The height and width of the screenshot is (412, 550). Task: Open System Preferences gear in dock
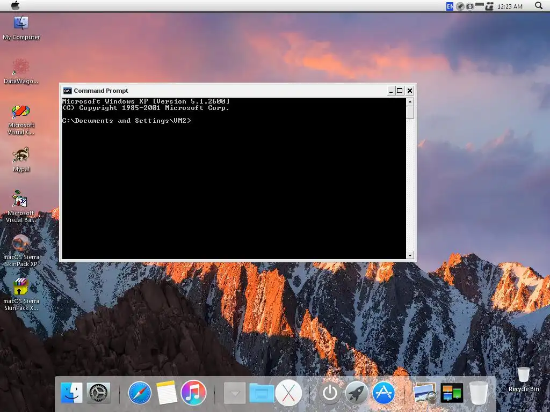point(98,393)
